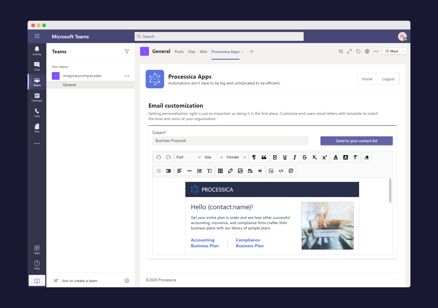Open Activity in the left rail

[x=37, y=51]
